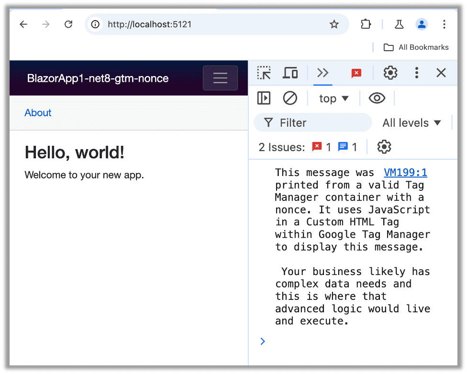Open the All levels log filter dropdown
The image size is (467, 374).
coord(411,122)
